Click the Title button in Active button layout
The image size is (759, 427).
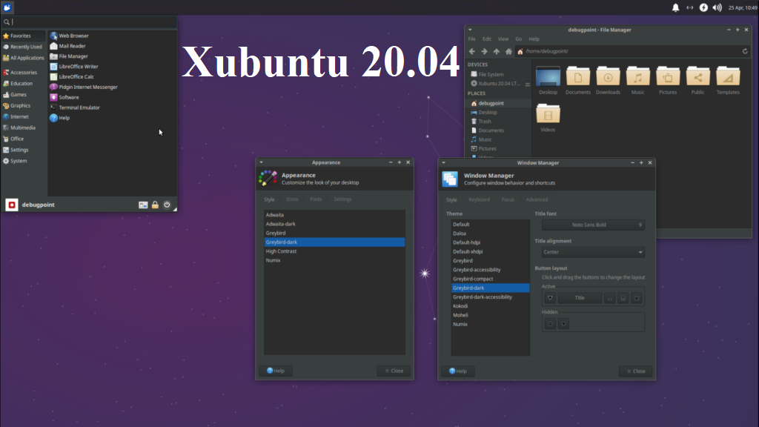pyautogui.click(x=580, y=298)
